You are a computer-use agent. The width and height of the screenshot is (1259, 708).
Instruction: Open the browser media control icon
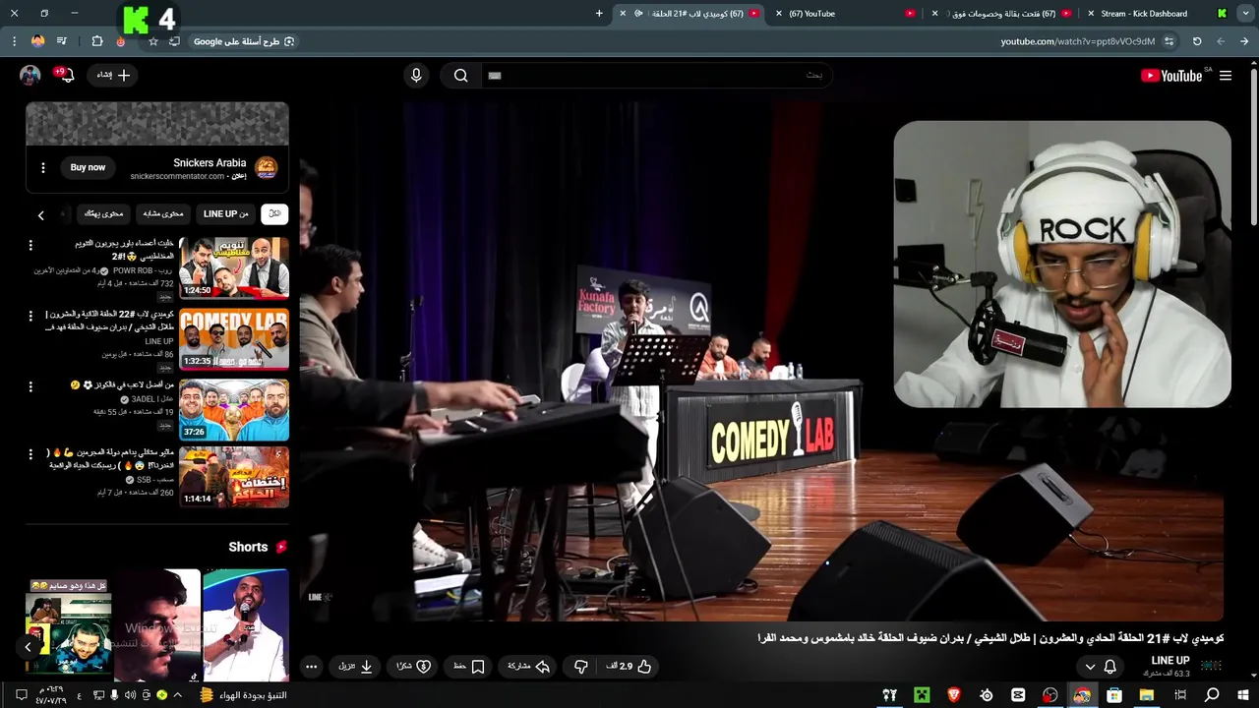[x=61, y=41]
